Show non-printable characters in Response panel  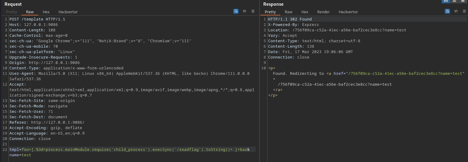tap(456, 11)
